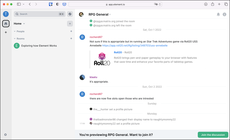Open the Safari sidebar toggle button
The height and width of the screenshot is (140, 230).
[19, 4]
